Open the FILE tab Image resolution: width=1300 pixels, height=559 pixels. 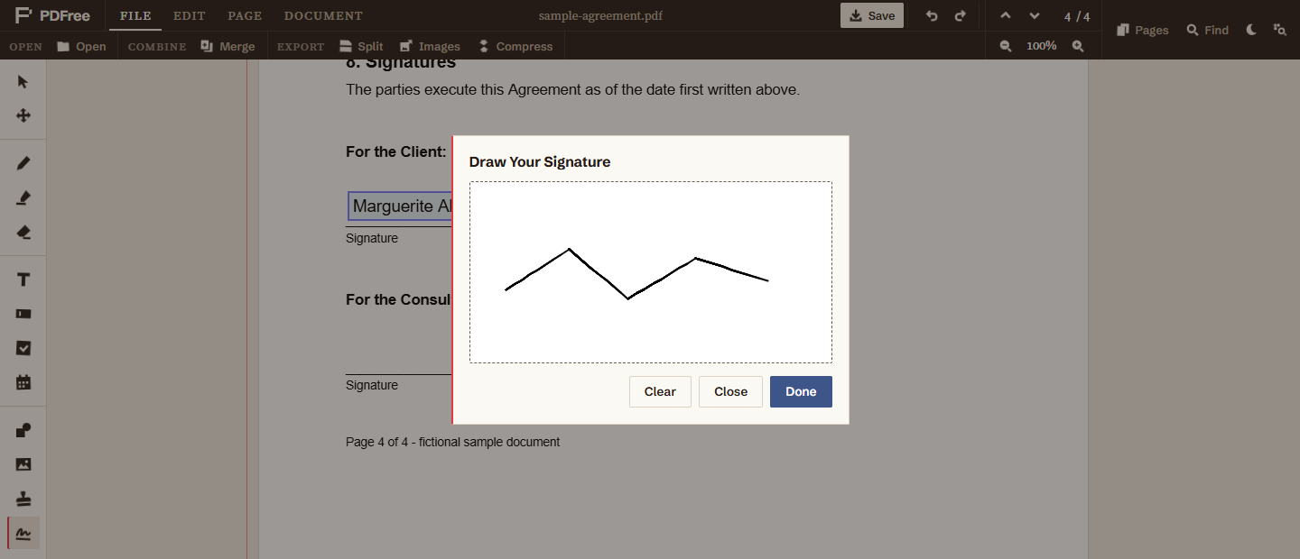135,16
